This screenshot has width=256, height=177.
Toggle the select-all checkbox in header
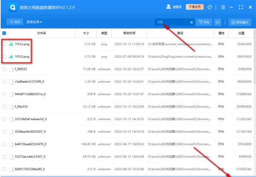click(4, 33)
